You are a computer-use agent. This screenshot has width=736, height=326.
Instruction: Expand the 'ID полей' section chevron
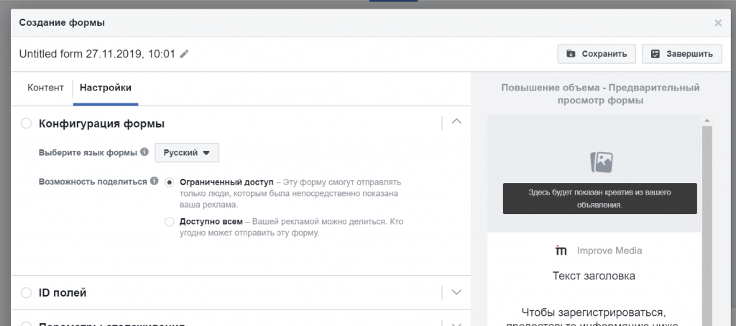pos(456,292)
